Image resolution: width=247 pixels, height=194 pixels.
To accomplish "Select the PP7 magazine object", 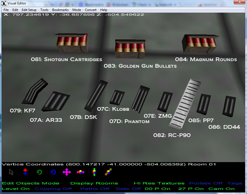I will (204, 104).
